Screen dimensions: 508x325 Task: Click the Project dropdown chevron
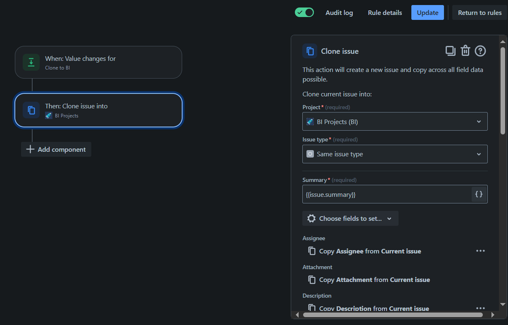478,122
